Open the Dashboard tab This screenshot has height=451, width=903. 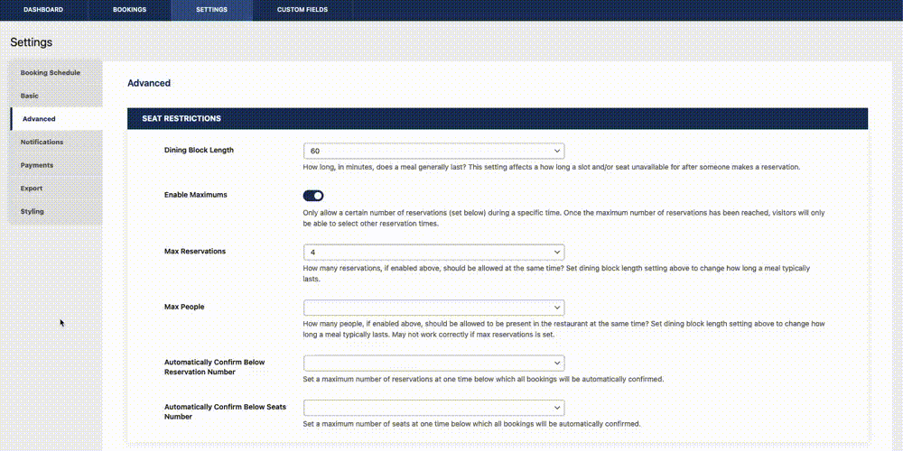43,10
